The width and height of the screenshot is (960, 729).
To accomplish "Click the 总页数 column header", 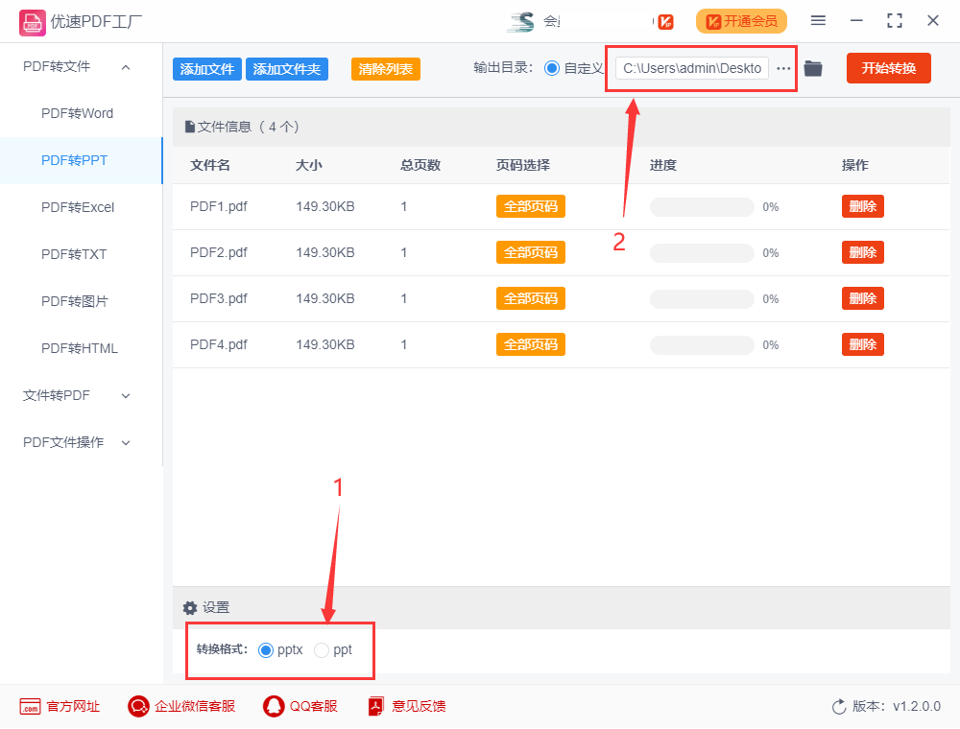I will [x=420, y=165].
